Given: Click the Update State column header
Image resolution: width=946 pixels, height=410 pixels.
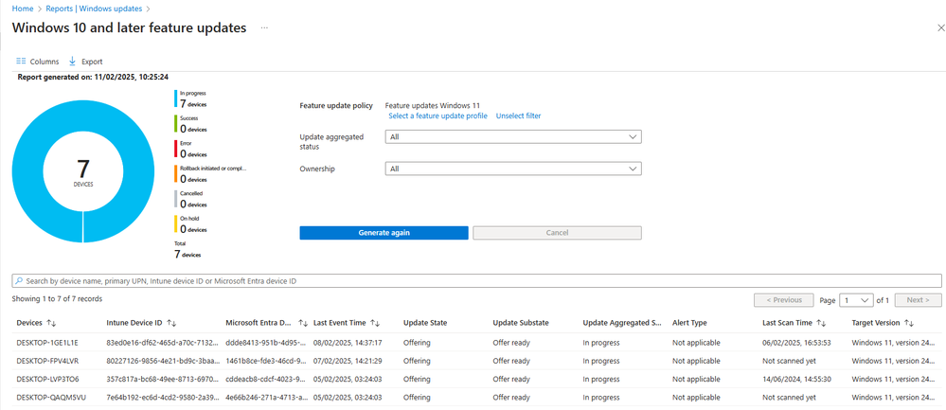Looking at the screenshot, I should click(x=425, y=323).
